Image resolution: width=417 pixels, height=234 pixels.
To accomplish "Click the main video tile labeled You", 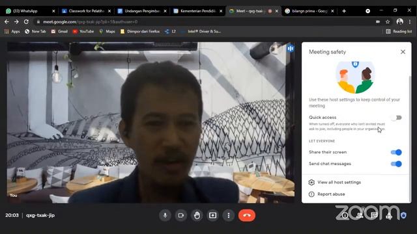I will coord(151,123).
